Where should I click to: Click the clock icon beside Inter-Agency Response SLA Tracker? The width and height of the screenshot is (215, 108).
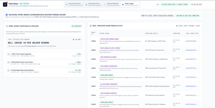(7, 26)
